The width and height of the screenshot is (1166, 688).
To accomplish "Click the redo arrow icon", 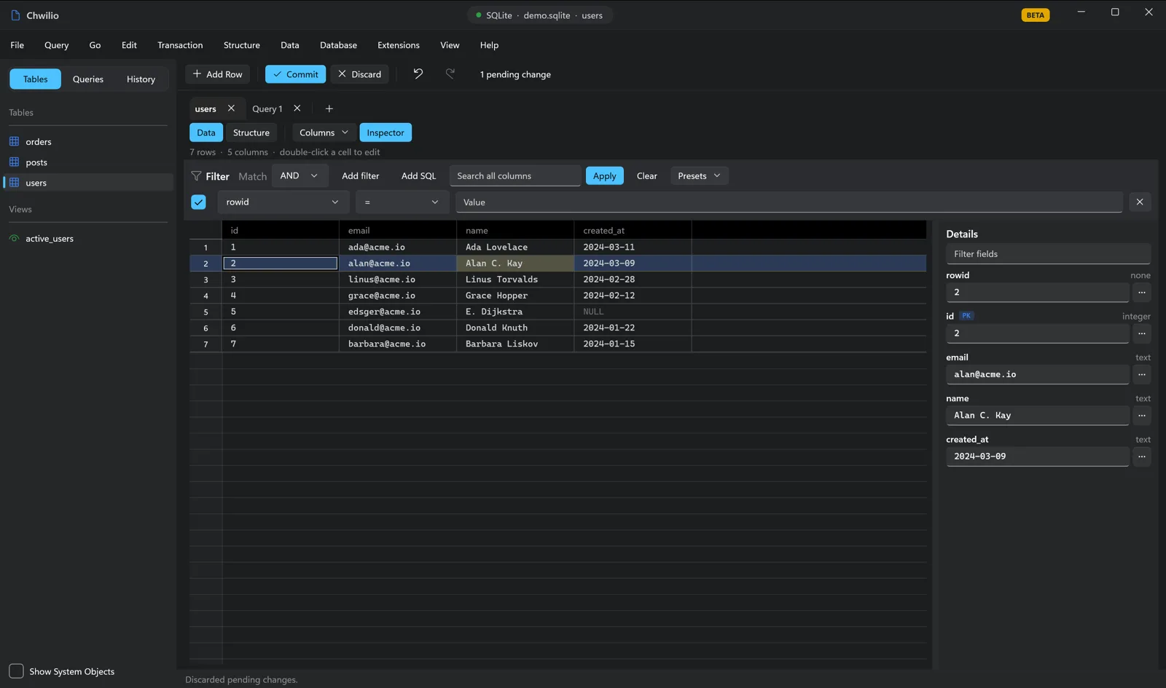I will pos(450,74).
